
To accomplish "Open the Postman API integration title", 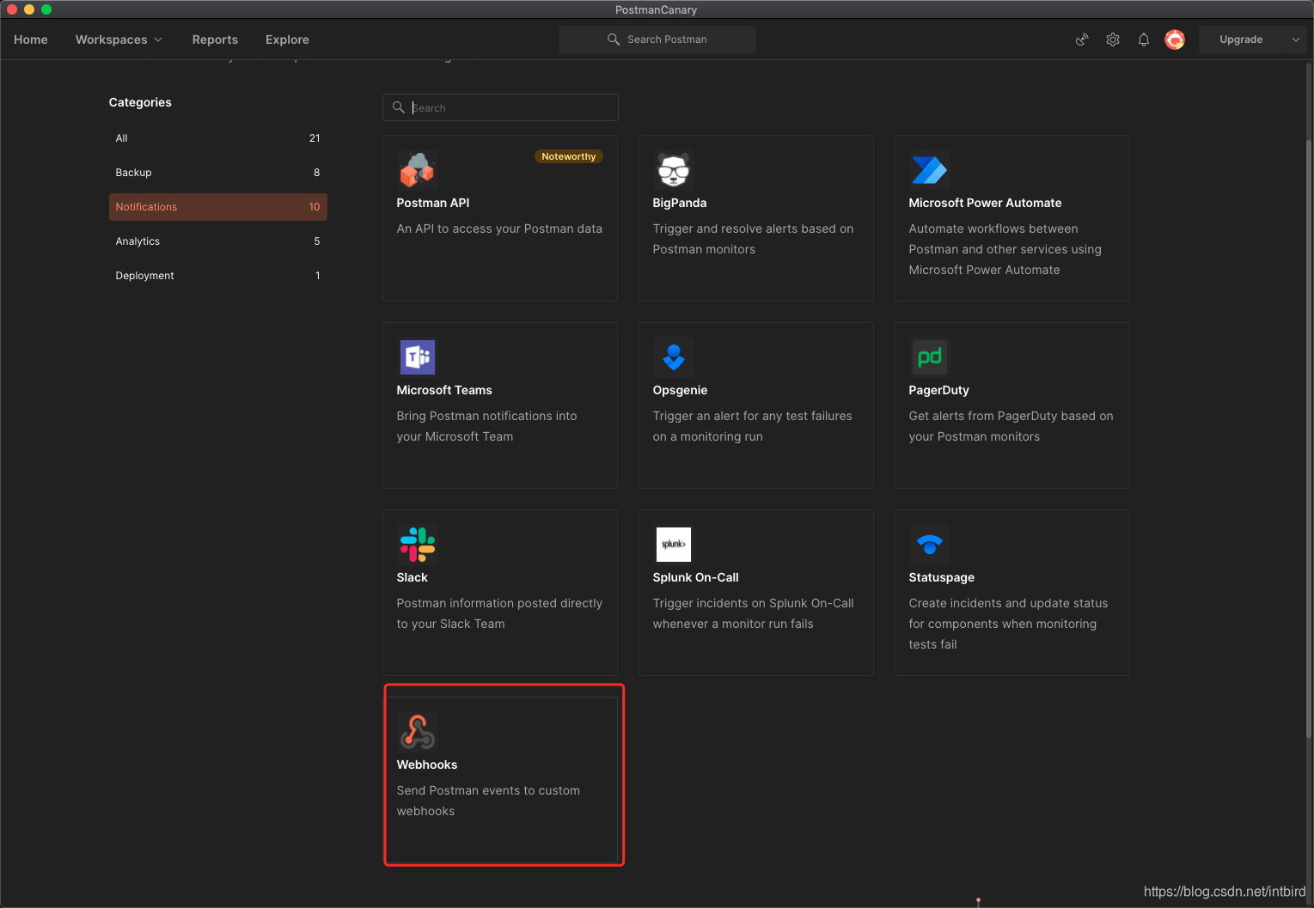I will (433, 203).
